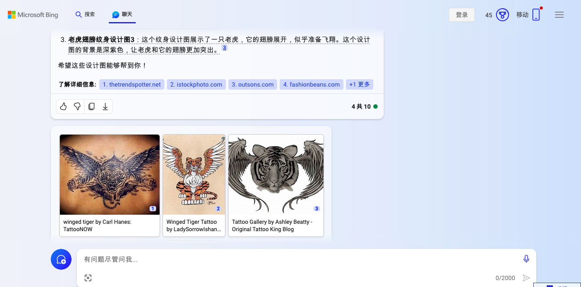This screenshot has width=581, height=287.
Task: Open source 1. thetrendspotter.net
Action: click(132, 84)
